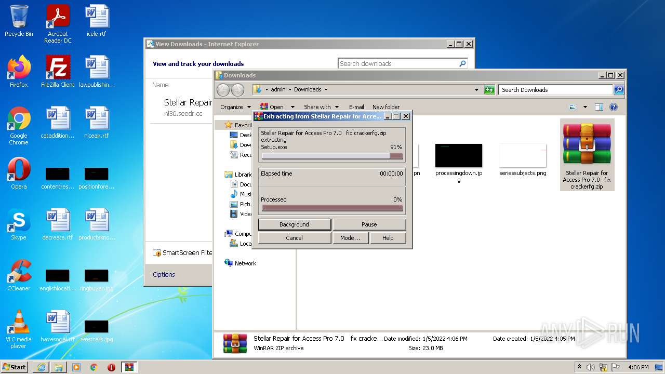Open Recycle Bin on desktop
This screenshot has width=665, height=374.
tap(19, 21)
